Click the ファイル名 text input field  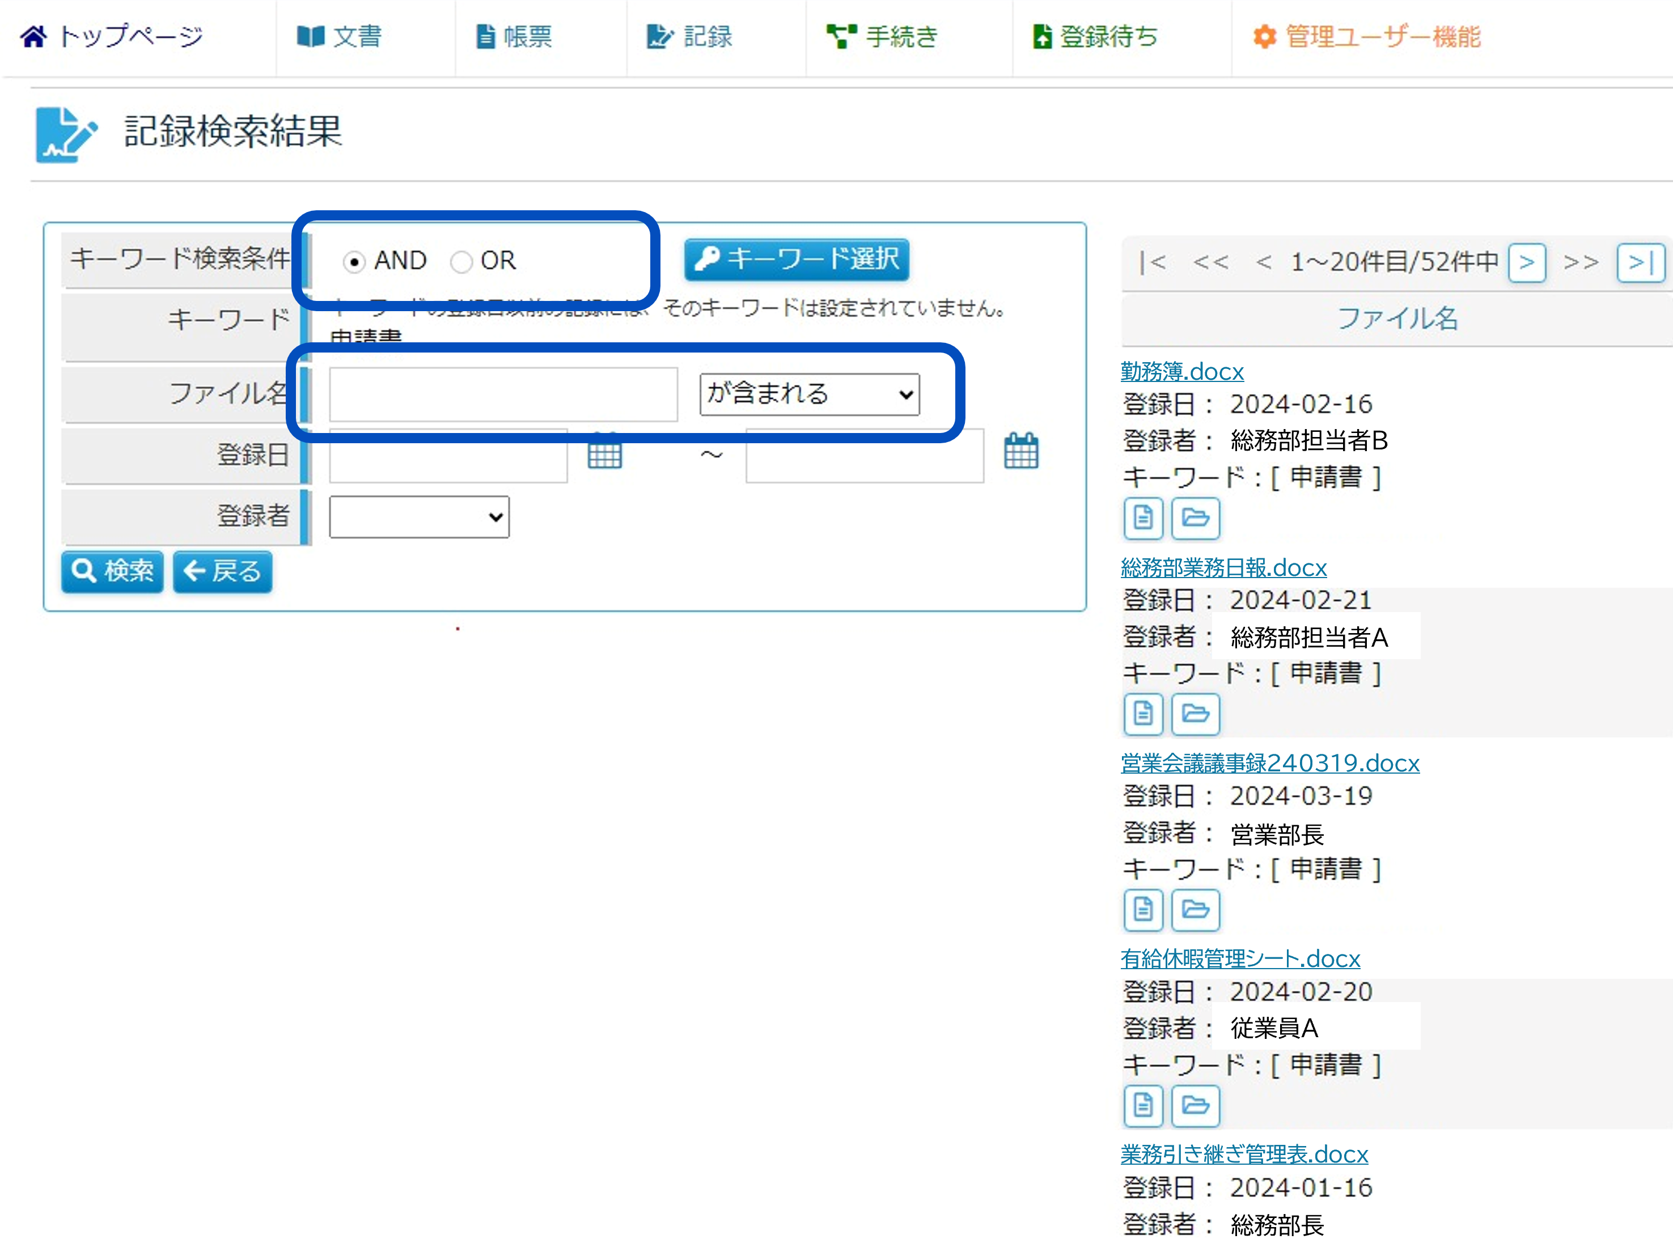click(x=503, y=394)
